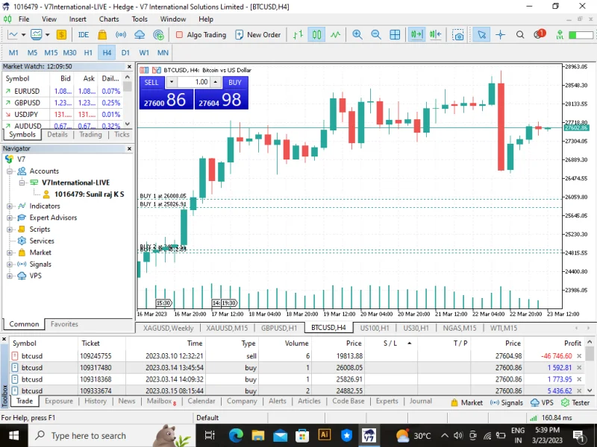This screenshot has height=447, width=597.
Task: Click the Tester button in Toolbox
Action: pyautogui.click(x=575, y=402)
